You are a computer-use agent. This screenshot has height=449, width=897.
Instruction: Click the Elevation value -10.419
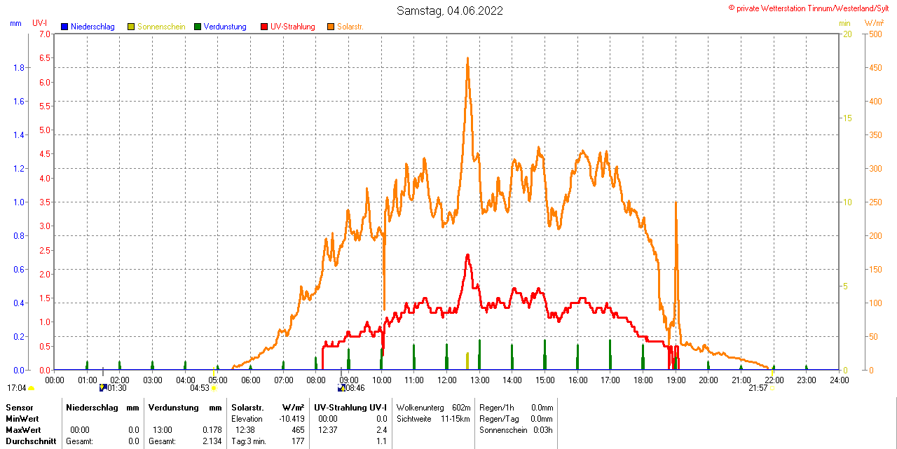[291, 419]
